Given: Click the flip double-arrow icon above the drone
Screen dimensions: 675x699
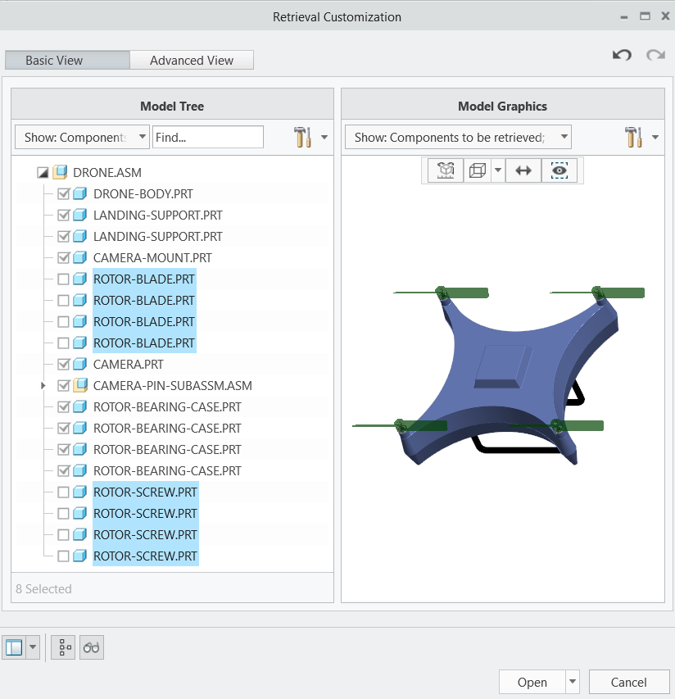Looking at the screenshot, I should pos(523,170).
